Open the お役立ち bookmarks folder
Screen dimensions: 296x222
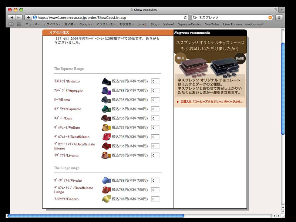tap(127, 24)
